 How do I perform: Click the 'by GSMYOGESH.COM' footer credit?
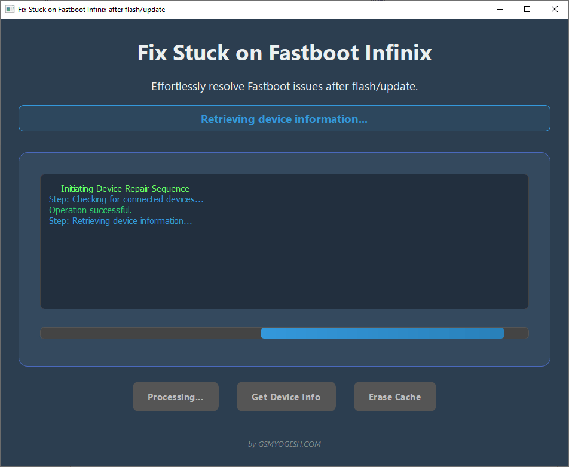click(x=284, y=444)
